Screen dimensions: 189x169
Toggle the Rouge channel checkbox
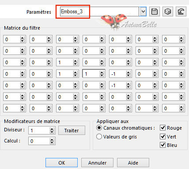163,128
